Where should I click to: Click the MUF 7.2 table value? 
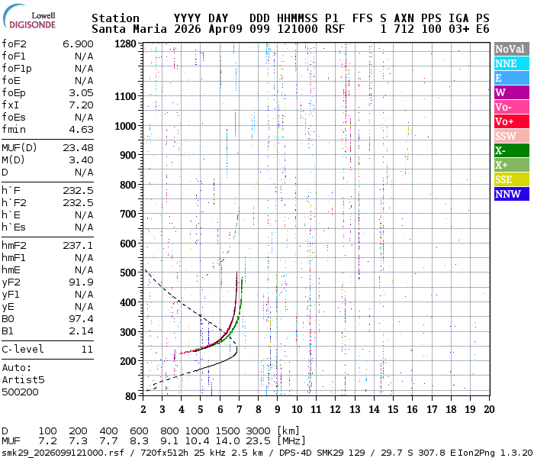[x=47, y=441]
